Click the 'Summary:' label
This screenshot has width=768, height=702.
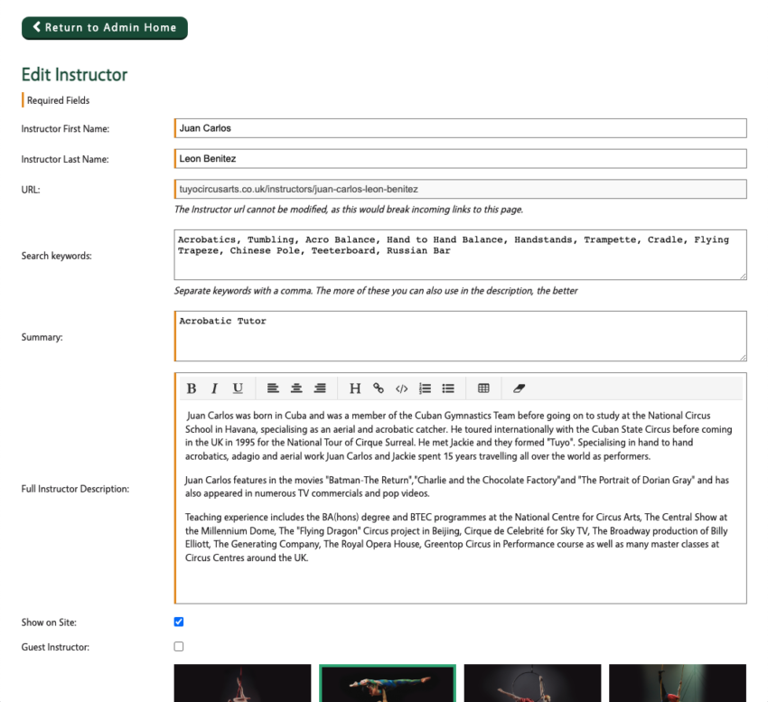42,337
